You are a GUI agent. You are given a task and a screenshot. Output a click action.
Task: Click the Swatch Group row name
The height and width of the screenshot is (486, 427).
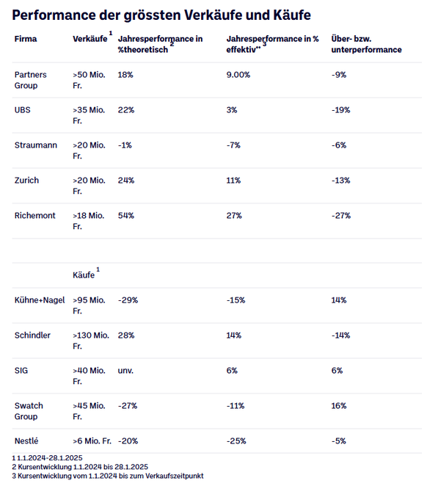point(29,411)
